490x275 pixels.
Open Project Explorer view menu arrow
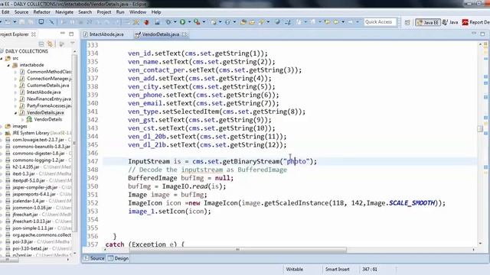[72, 44]
